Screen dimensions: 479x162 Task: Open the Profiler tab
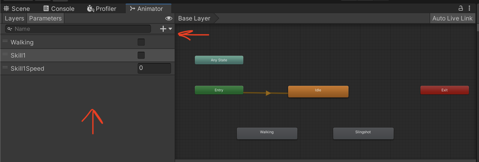click(x=102, y=9)
